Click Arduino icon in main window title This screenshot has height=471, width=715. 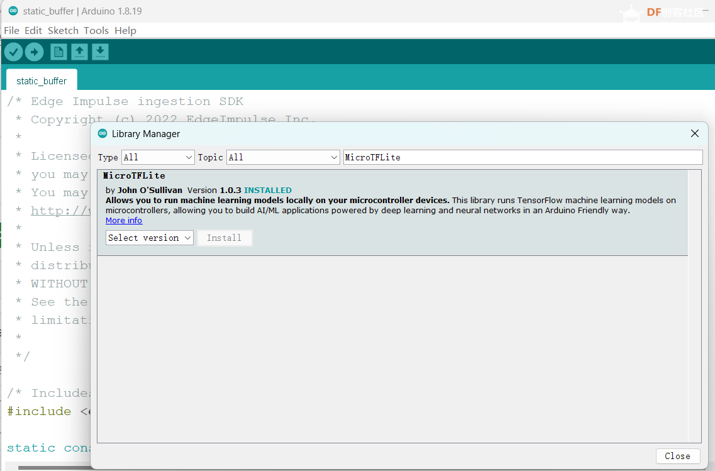click(x=13, y=11)
